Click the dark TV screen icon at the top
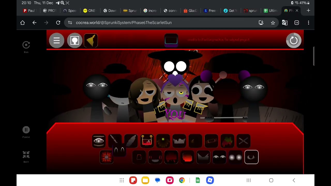Image resolution: width=331 pixels, height=186 pixels. [171, 41]
